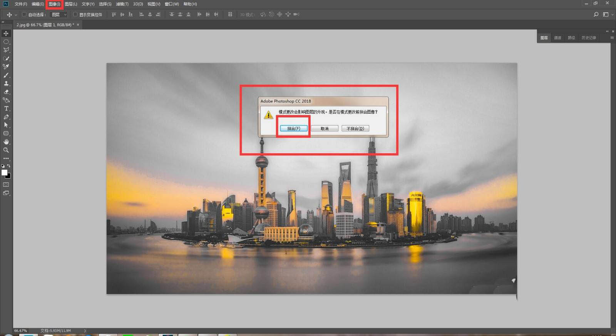Image resolution: width=616 pixels, height=336 pixels.
Task: Click the workspace layout icon
Action: click(606, 15)
